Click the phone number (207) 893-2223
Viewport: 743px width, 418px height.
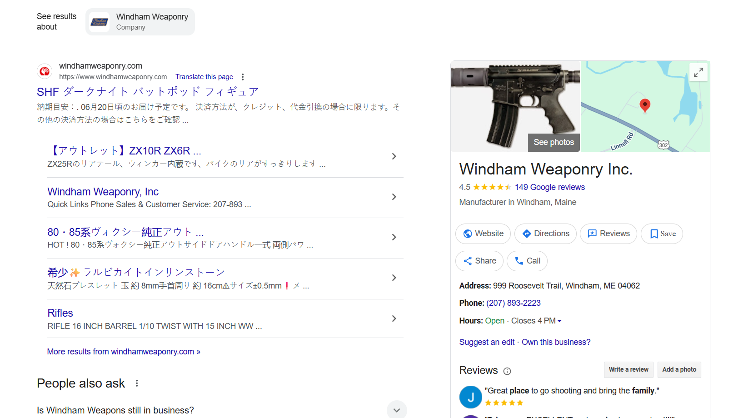[514, 303]
